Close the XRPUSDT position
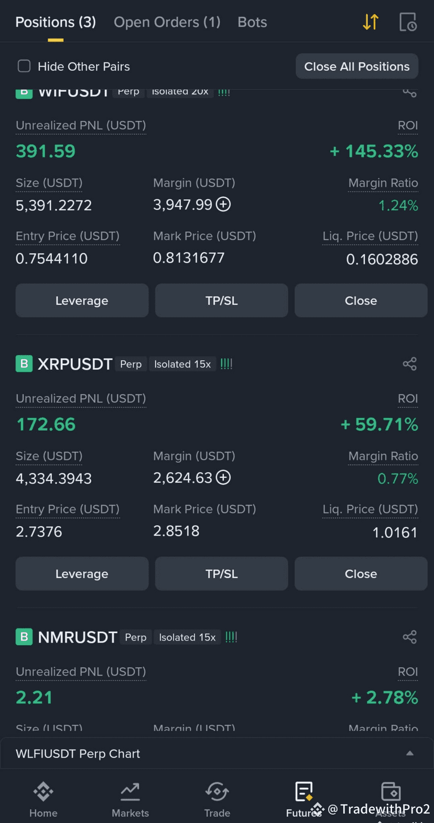Image resolution: width=434 pixels, height=823 pixels. tap(361, 574)
